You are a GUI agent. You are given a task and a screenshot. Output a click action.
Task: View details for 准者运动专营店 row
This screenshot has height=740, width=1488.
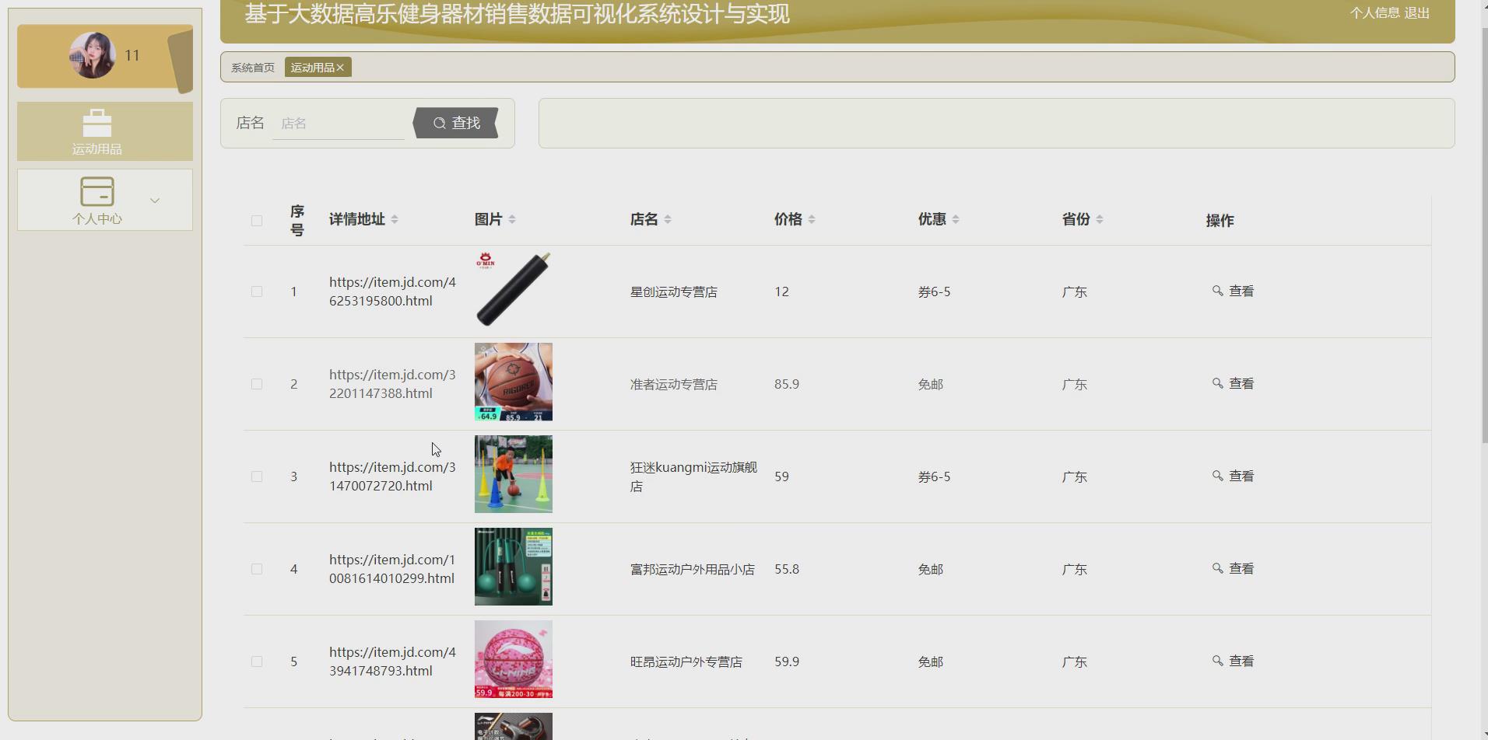tap(1234, 384)
